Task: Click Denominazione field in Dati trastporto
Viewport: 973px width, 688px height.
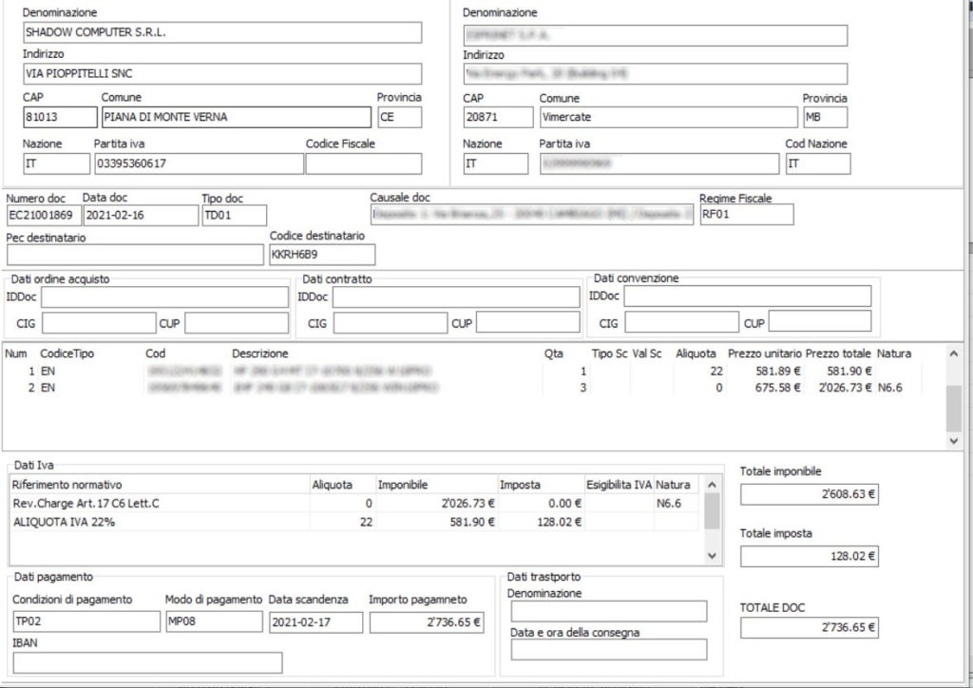Action: pyautogui.click(x=609, y=611)
